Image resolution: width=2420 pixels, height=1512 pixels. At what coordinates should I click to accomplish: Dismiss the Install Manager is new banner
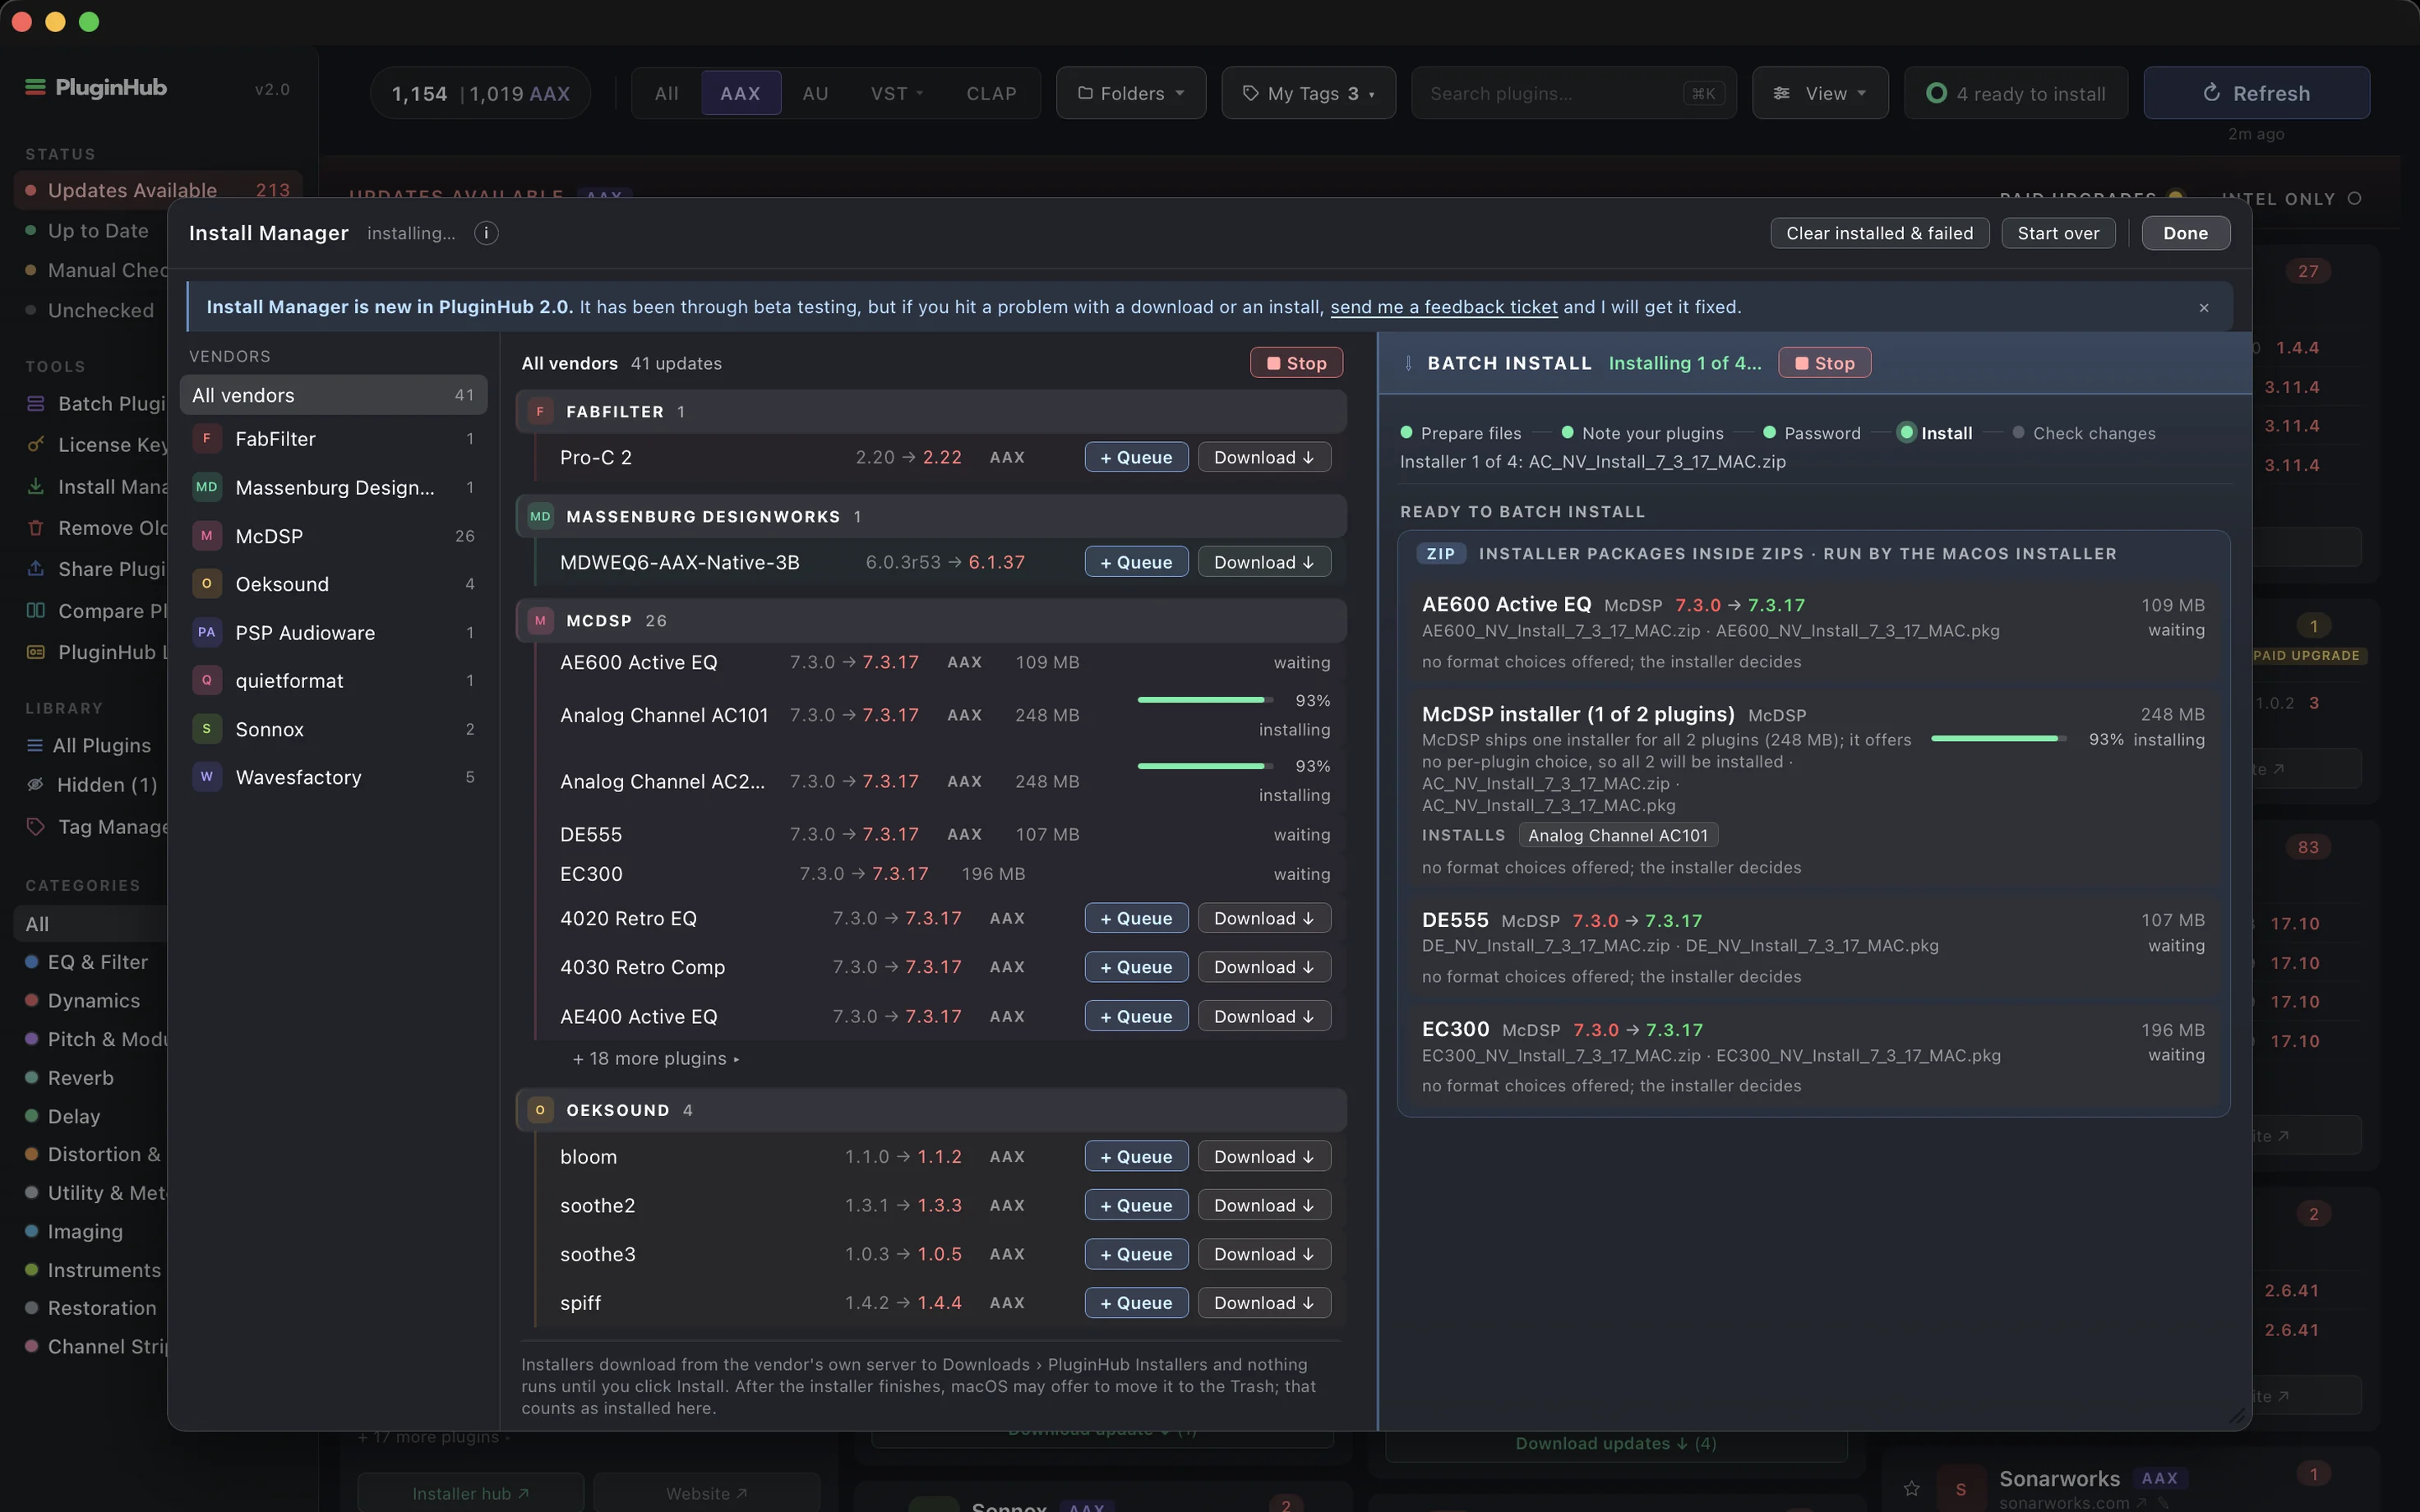2204,308
